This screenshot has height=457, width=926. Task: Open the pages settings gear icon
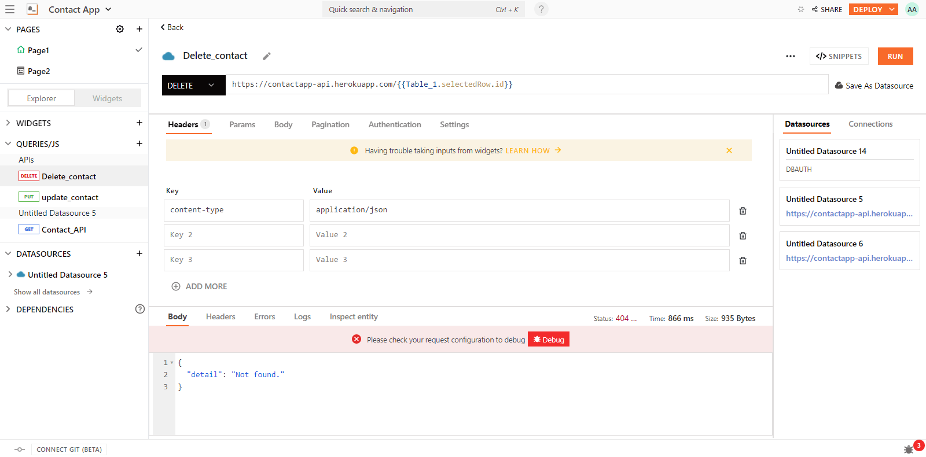[120, 29]
